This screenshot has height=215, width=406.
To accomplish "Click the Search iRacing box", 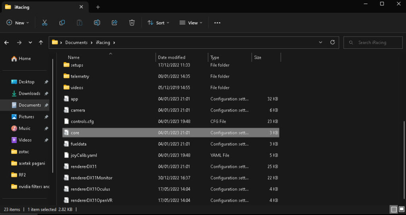I will pos(373,42).
